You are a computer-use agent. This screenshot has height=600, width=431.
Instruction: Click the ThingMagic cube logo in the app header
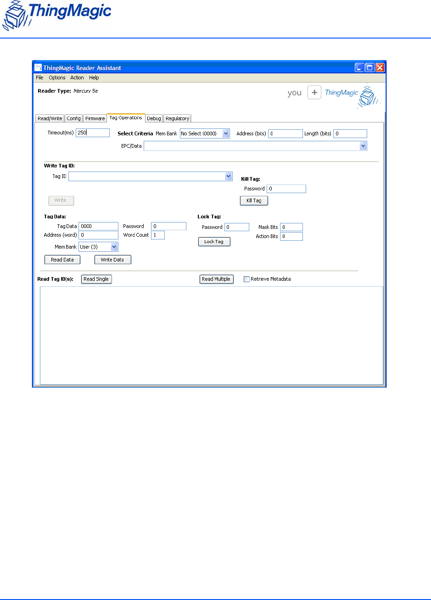click(369, 96)
